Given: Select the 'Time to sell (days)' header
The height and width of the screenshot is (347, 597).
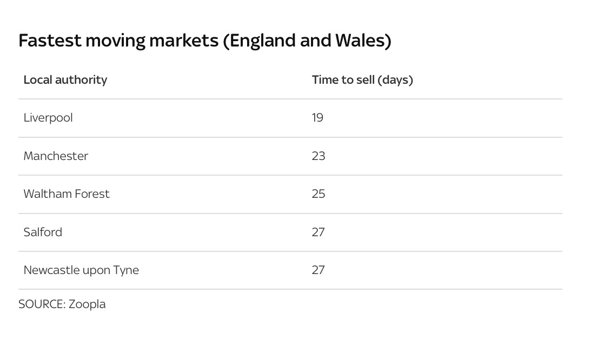Looking at the screenshot, I should [x=362, y=80].
